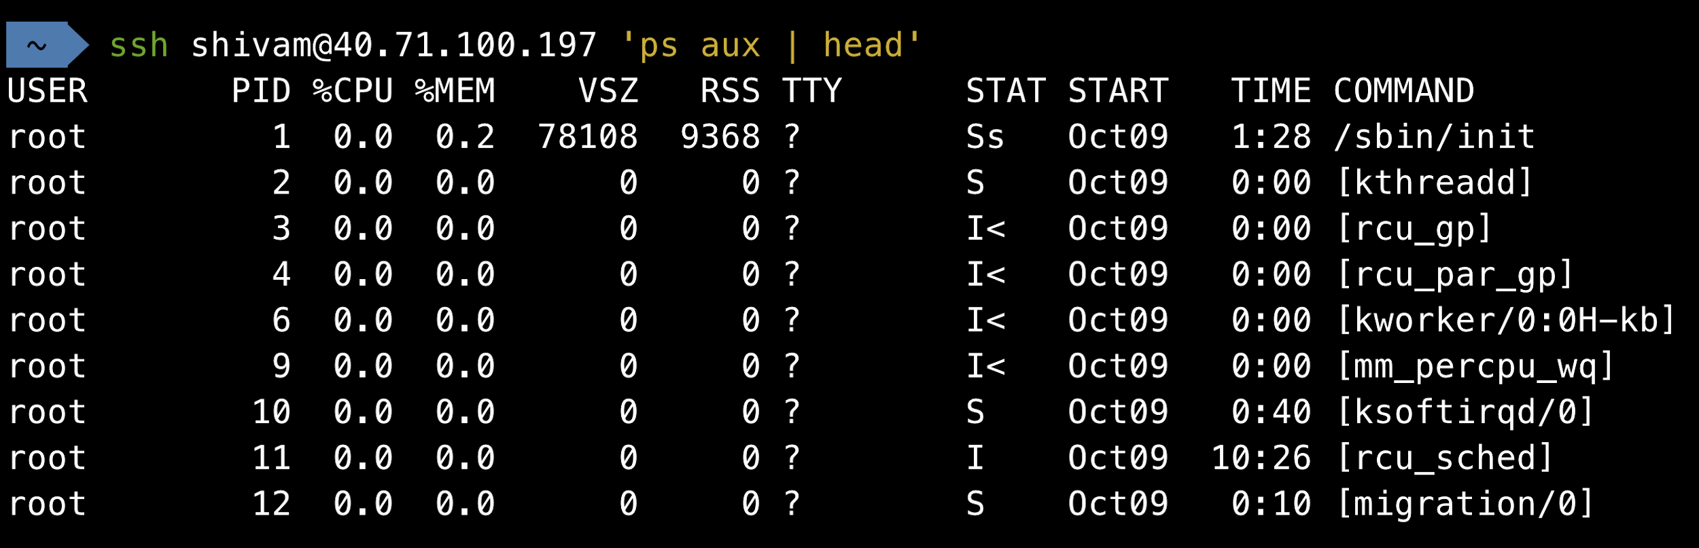Image resolution: width=1699 pixels, height=548 pixels.
Task: Click the /sbin/init process command
Action: tap(1434, 137)
